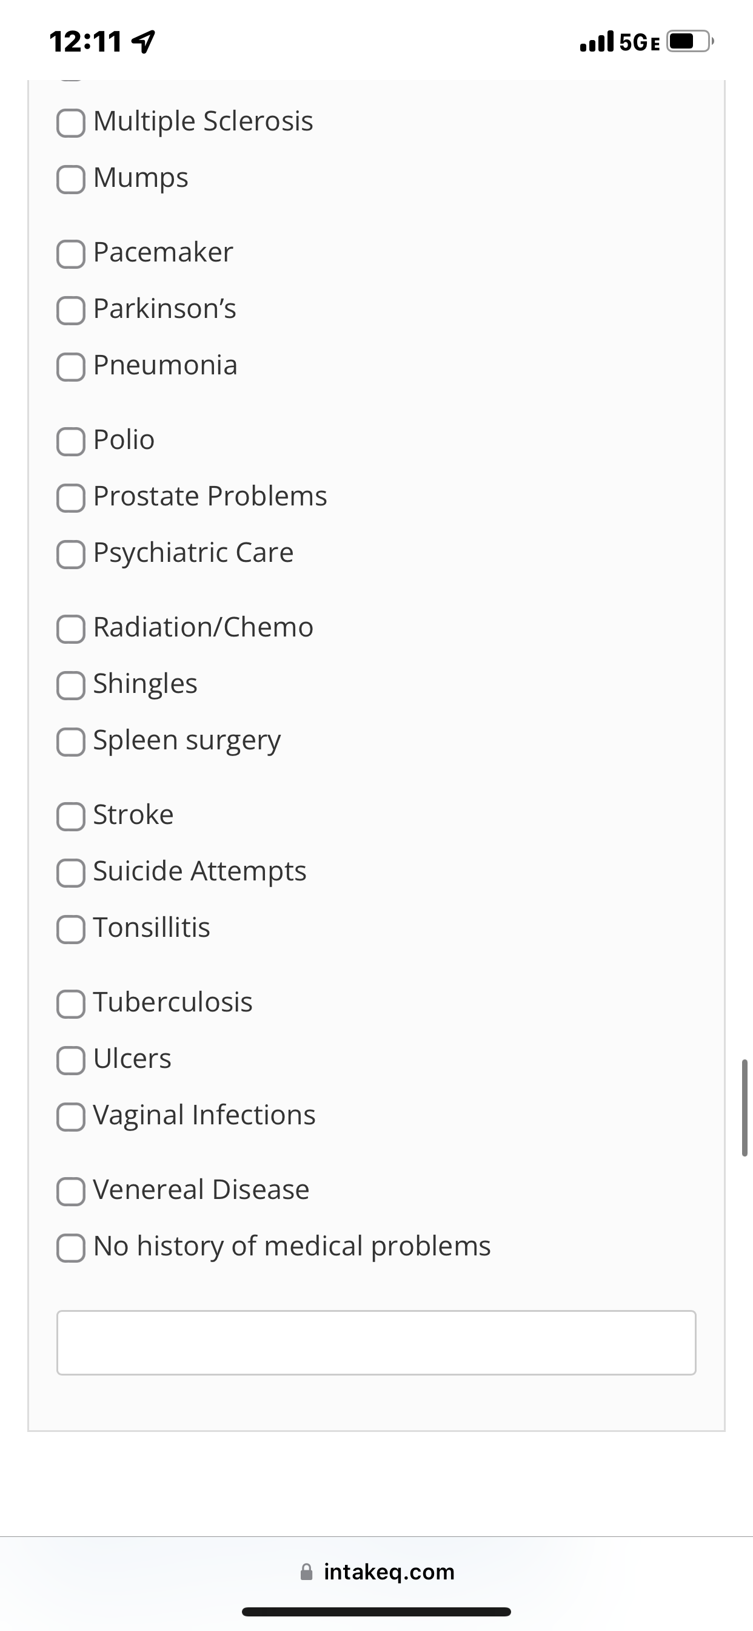Tap the intakeq.com address bar
The height and width of the screenshot is (1631, 753).
click(x=376, y=1572)
